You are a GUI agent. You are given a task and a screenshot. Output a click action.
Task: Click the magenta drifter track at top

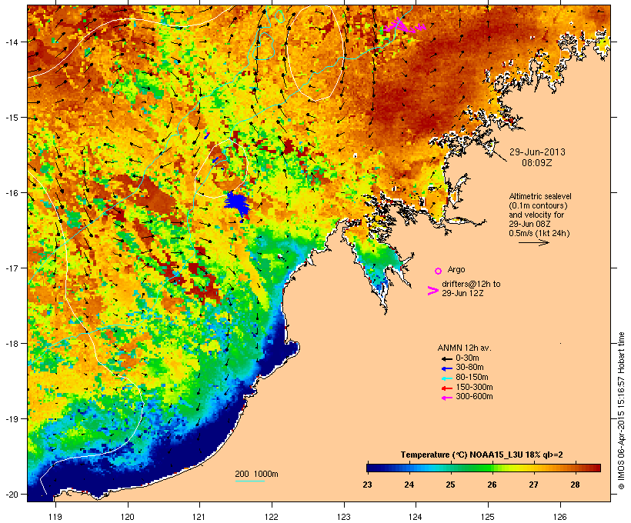click(404, 26)
